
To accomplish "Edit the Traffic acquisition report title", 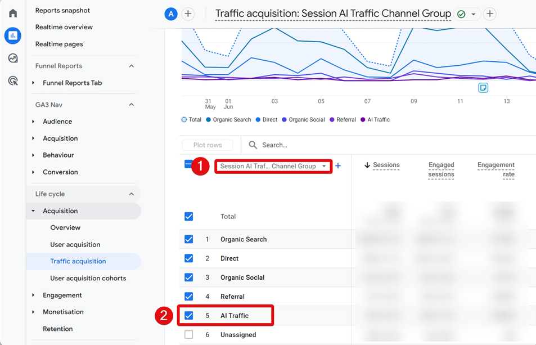I will tap(333, 14).
